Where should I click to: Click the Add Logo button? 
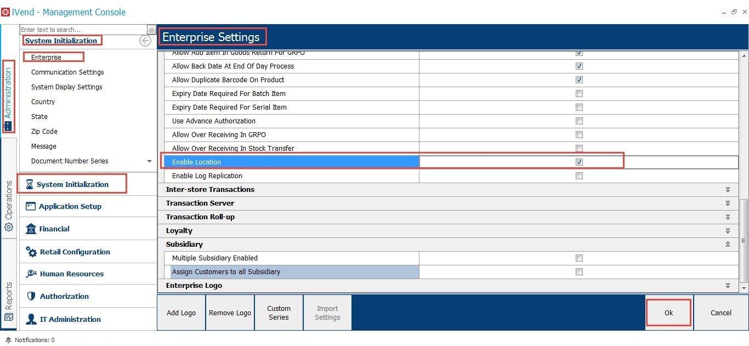tap(181, 313)
